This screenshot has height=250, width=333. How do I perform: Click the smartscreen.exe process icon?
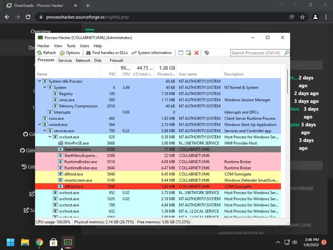click(60, 180)
